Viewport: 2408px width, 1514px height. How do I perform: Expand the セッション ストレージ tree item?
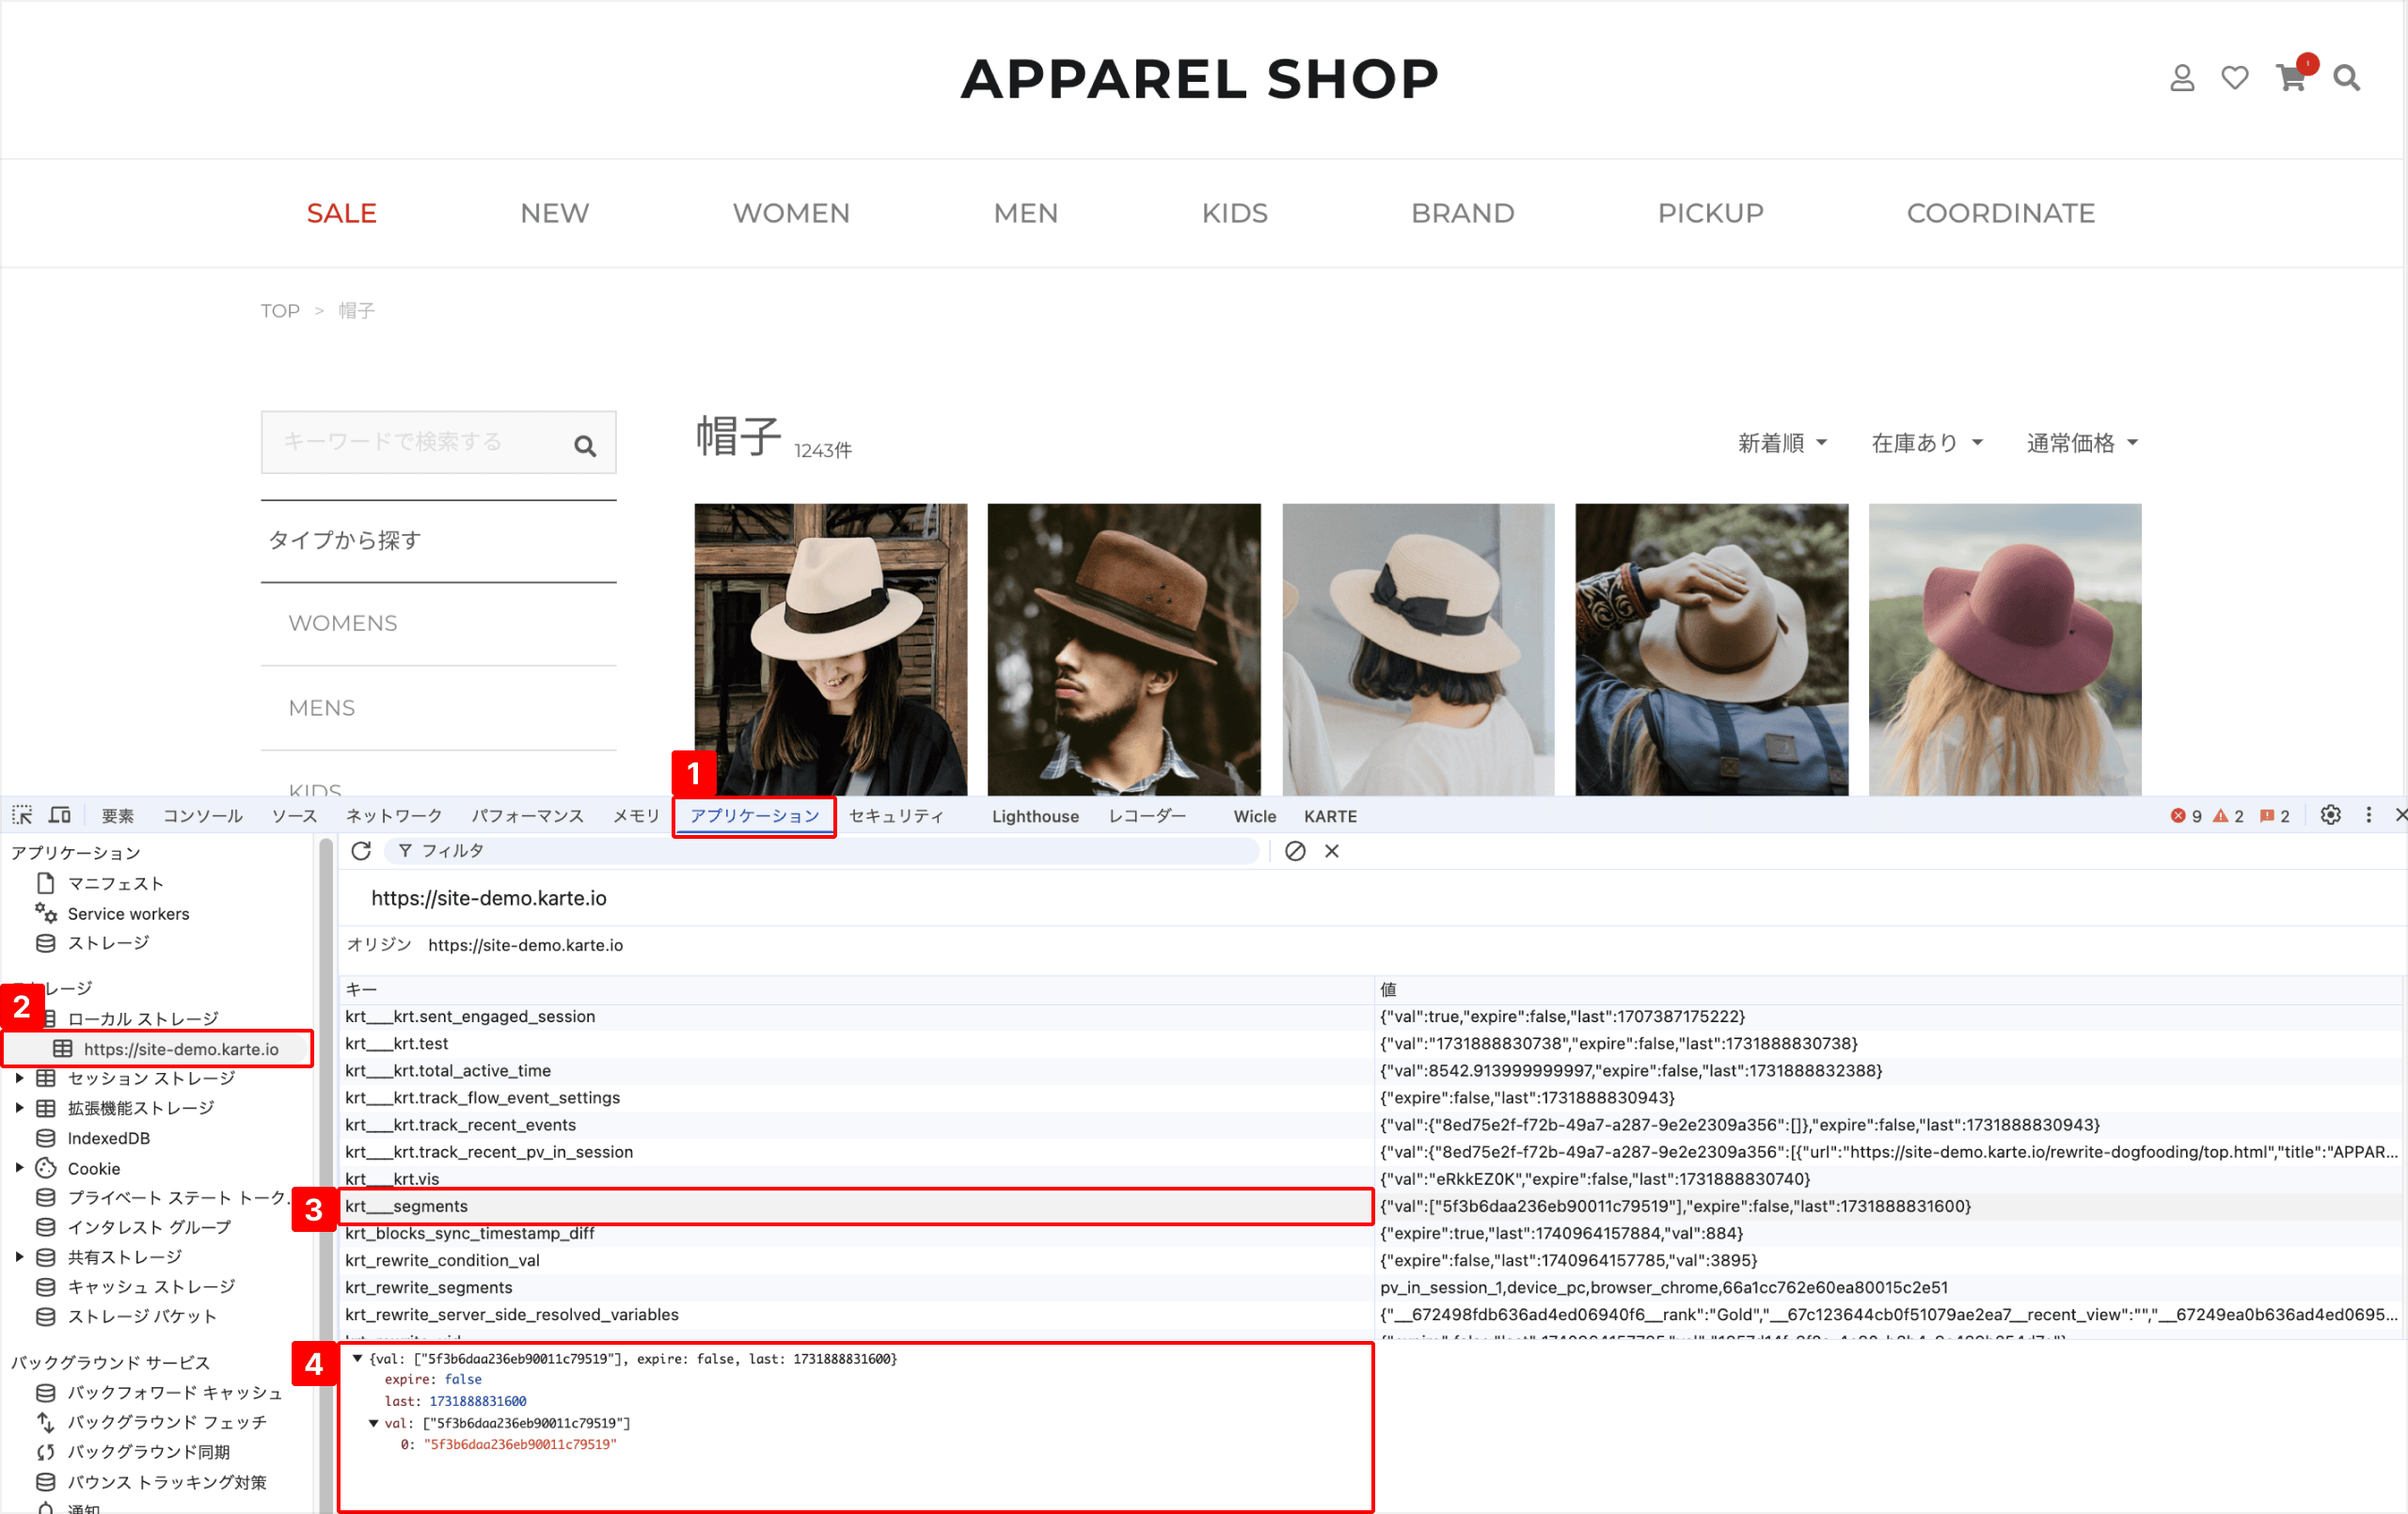19,1078
